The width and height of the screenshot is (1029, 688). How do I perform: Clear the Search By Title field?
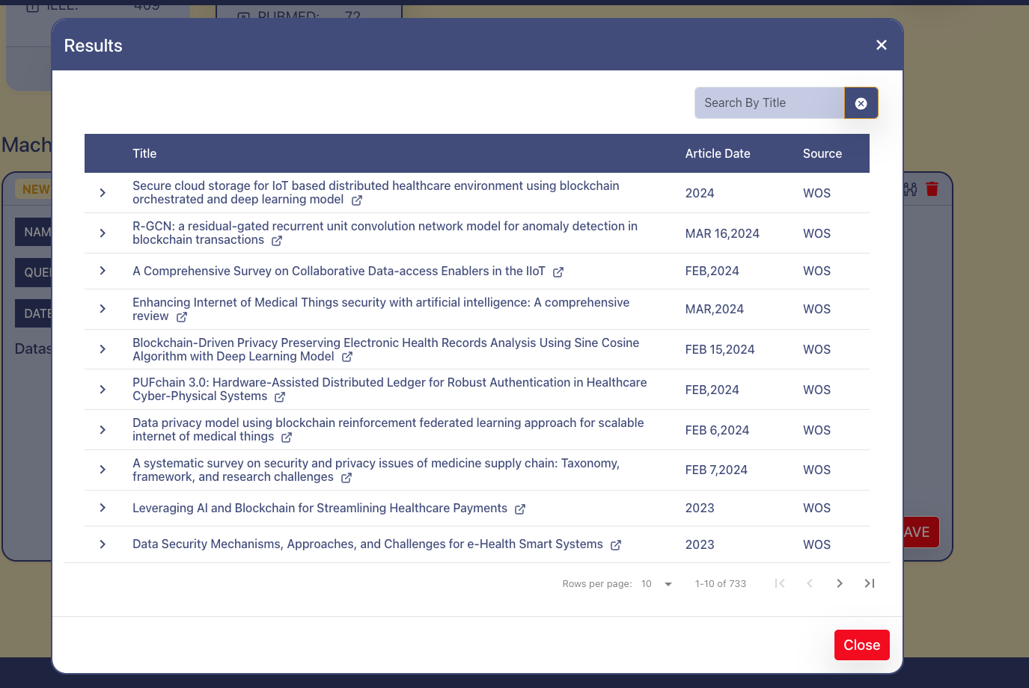(x=861, y=103)
